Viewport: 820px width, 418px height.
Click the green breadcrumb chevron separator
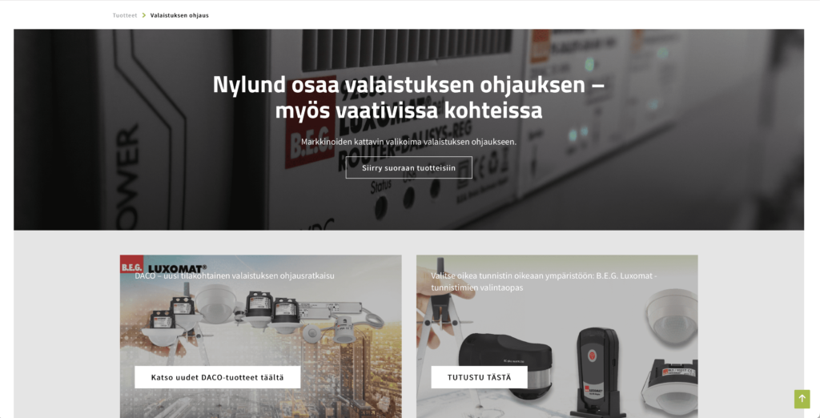[144, 15]
